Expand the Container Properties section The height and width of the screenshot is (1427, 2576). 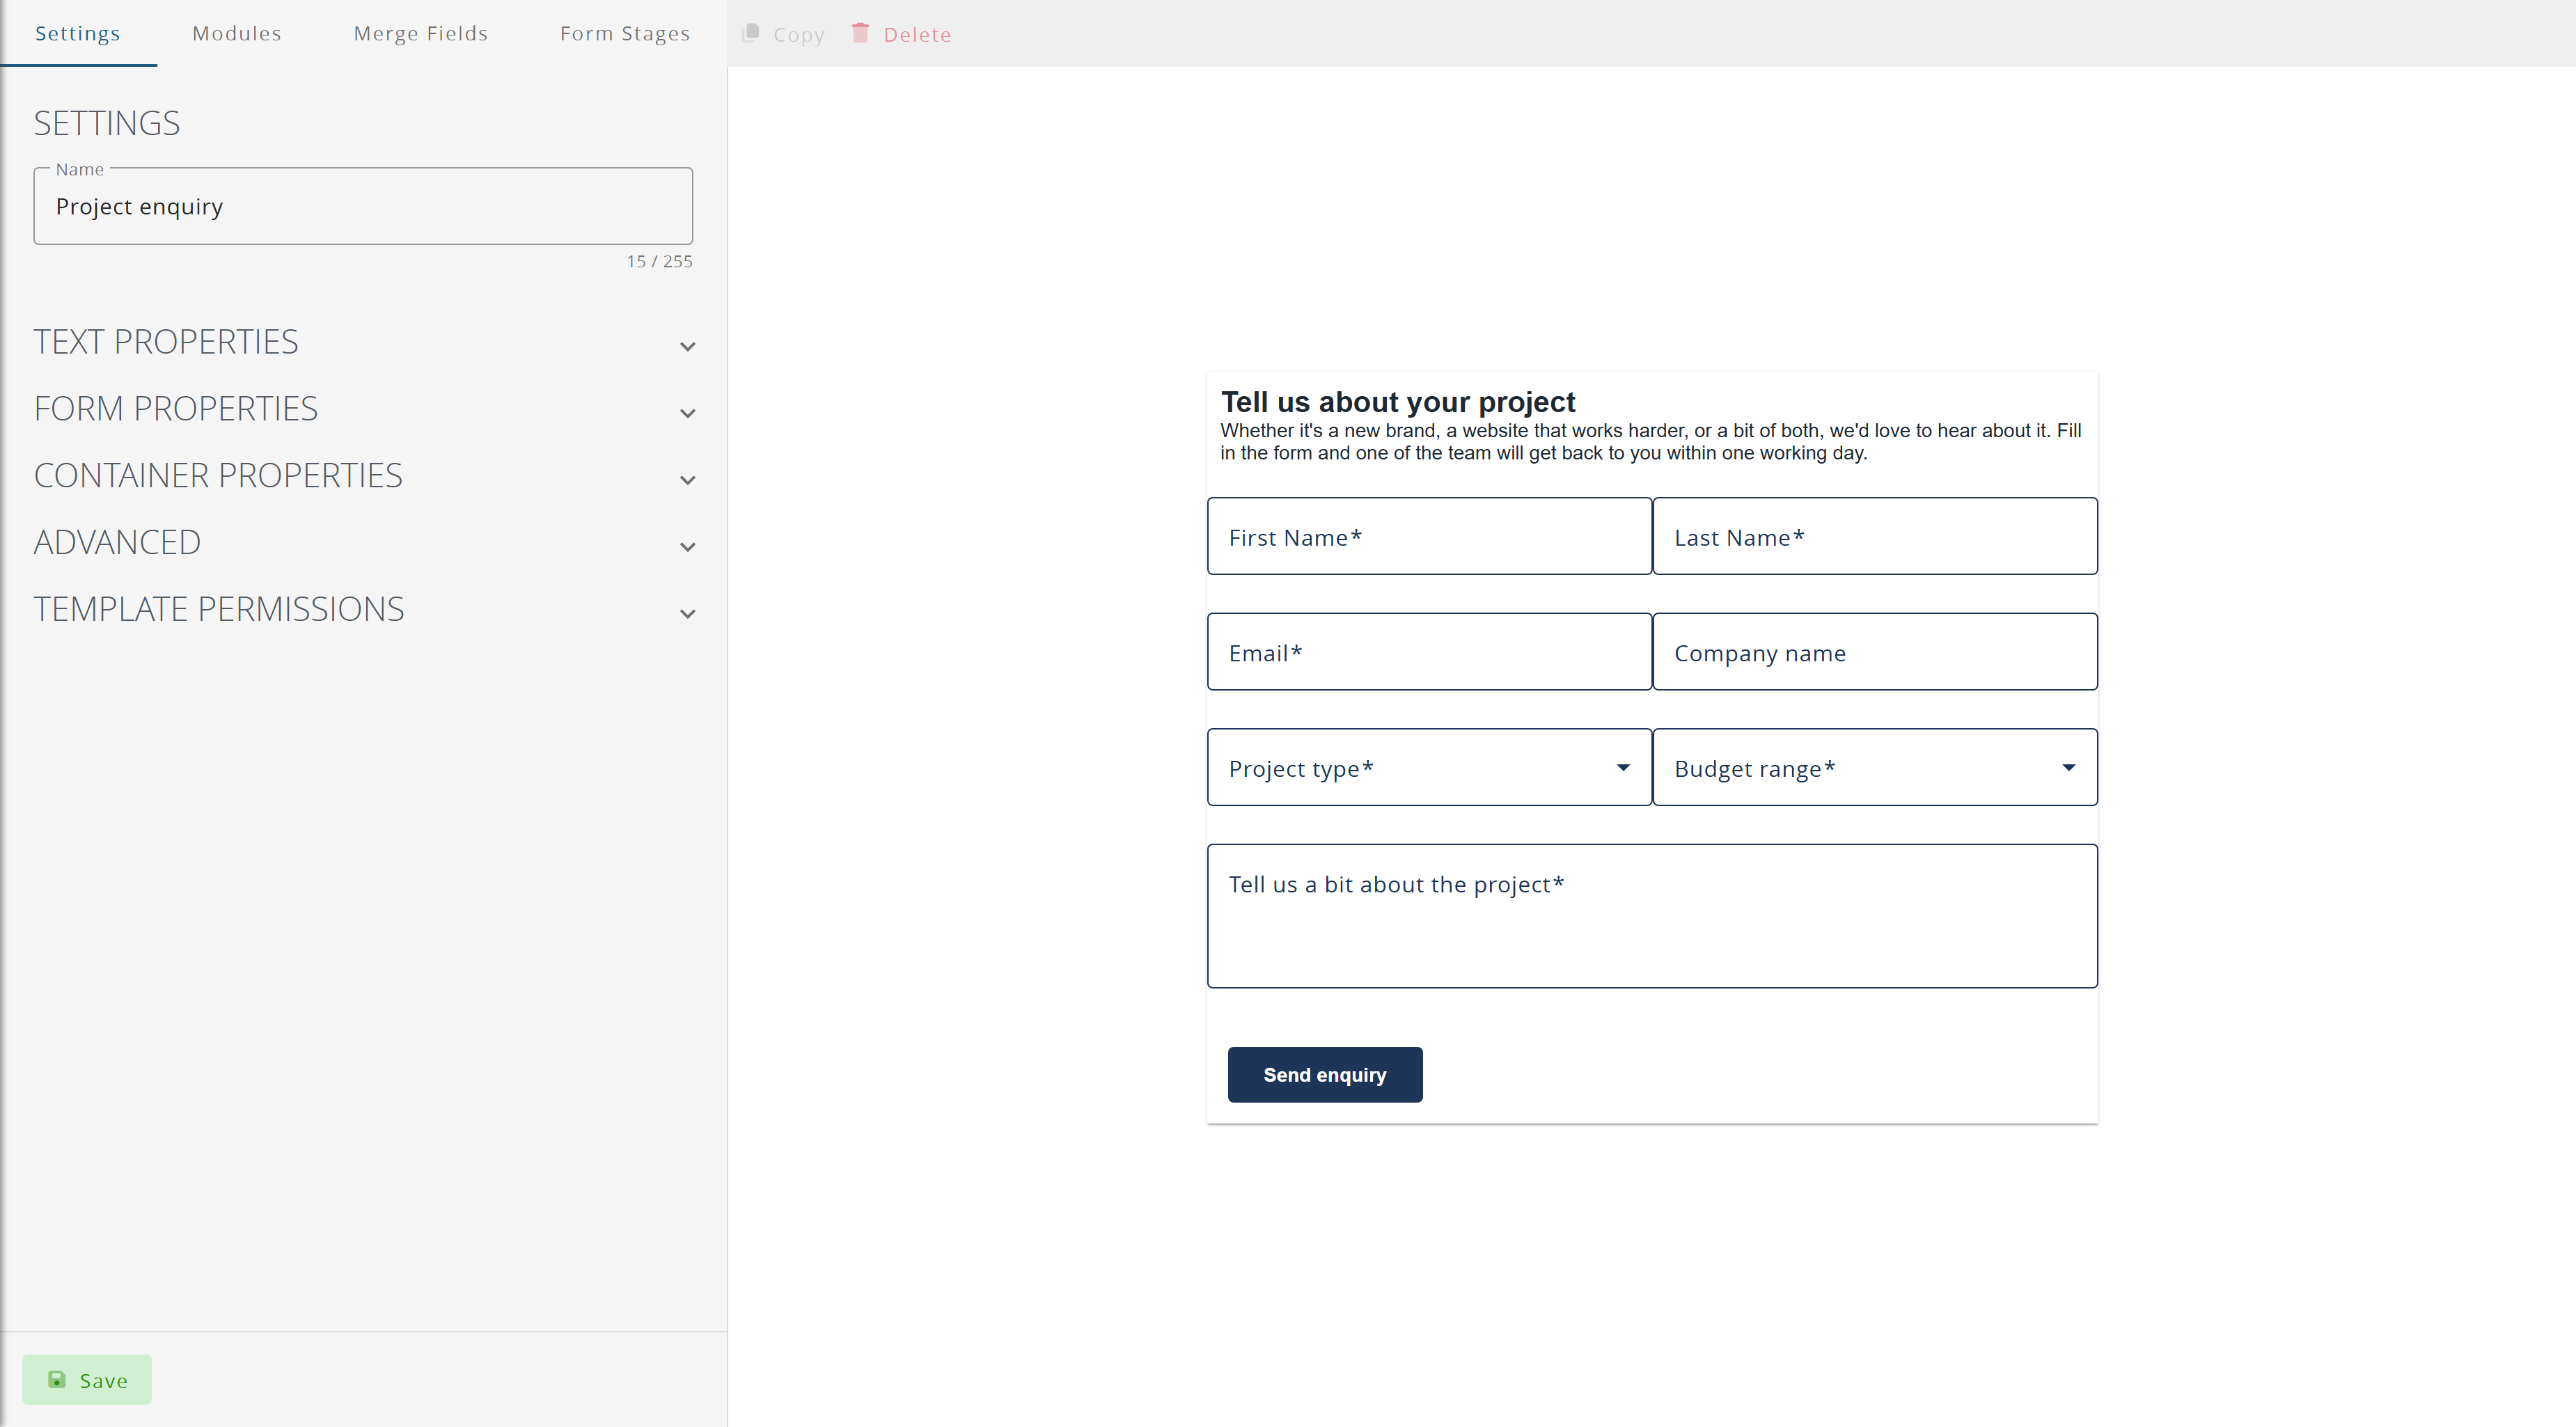coord(364,476)
